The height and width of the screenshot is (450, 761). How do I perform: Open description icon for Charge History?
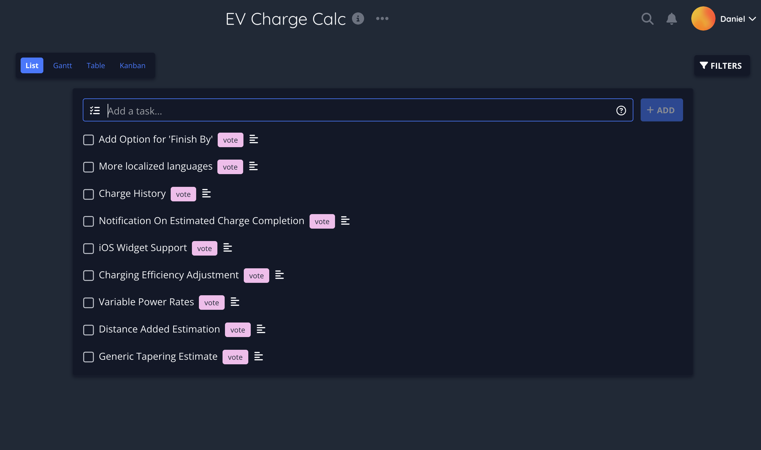[x=206, y=194]
